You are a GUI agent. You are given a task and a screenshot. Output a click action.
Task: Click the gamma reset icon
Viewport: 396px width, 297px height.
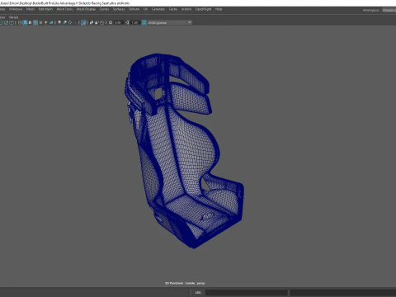[x=127, y=22]
